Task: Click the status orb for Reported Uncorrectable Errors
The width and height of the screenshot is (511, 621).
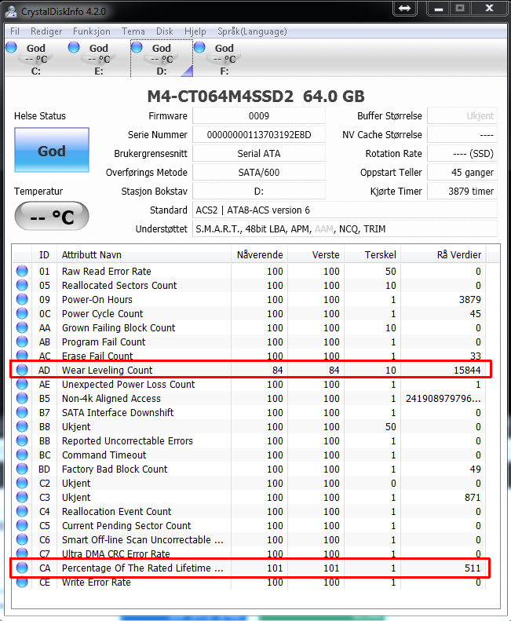Action: click(22, 440)
